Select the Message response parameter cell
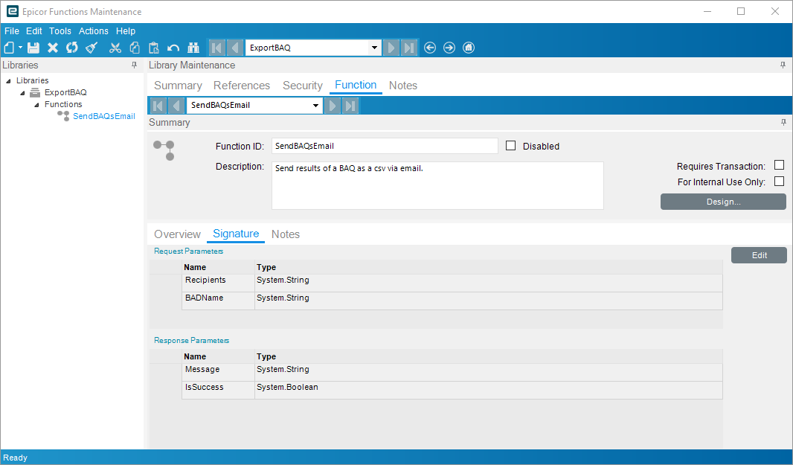Screen dimensions: 793x465 click(219, 373)
